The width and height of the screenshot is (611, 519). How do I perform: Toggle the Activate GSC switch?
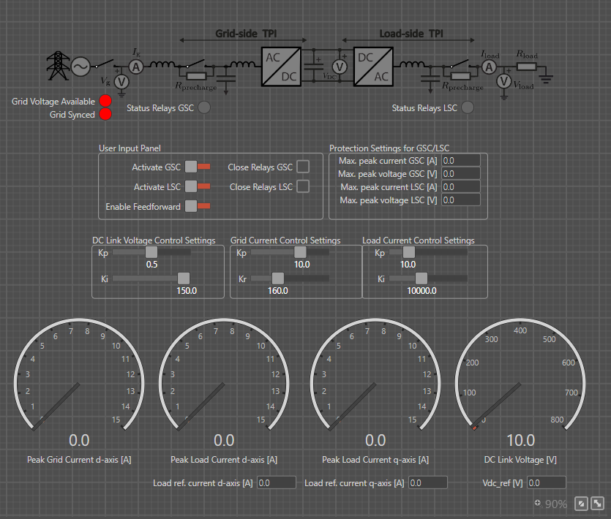(198, 167)
